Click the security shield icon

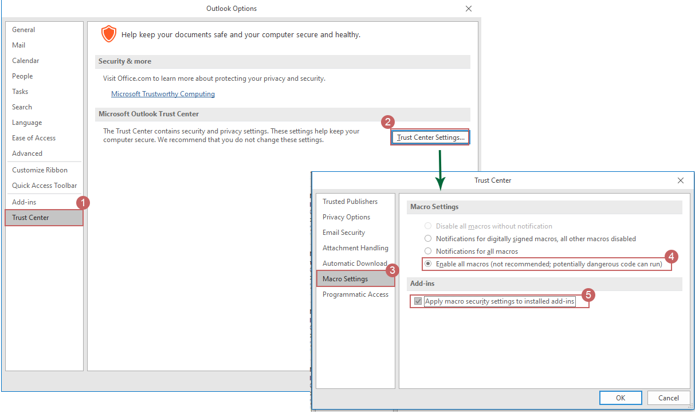[108, 34]
